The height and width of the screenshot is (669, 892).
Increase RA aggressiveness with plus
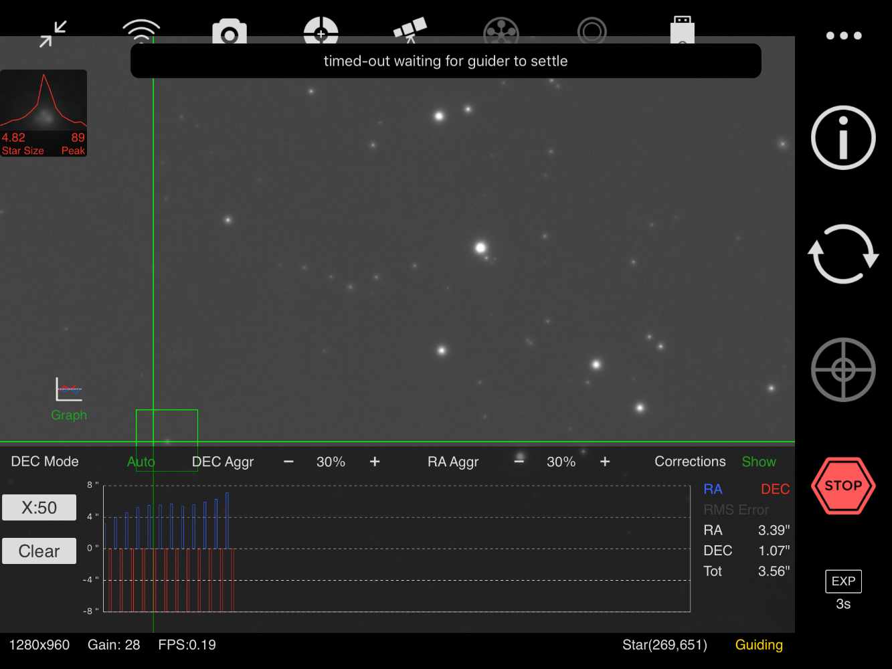point(605,462)
